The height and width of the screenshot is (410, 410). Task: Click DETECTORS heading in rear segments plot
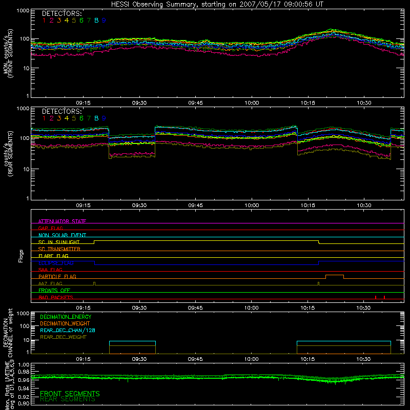tap(62, 111)
